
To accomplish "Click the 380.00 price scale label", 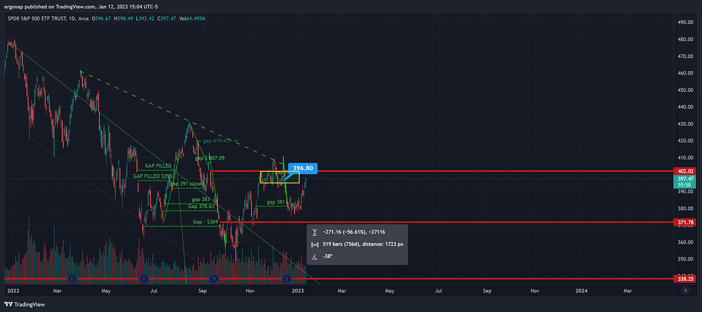I will (687, 208).
